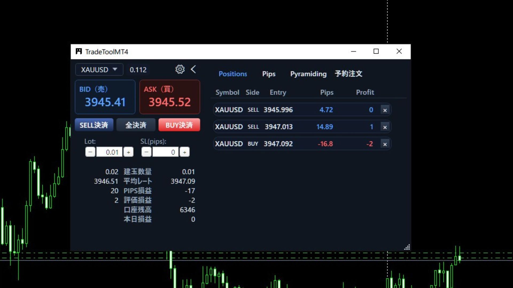Collapse the panel with the left chevron arrow
The height and width of the screenshot is (288, 513).
coord(193,69)
